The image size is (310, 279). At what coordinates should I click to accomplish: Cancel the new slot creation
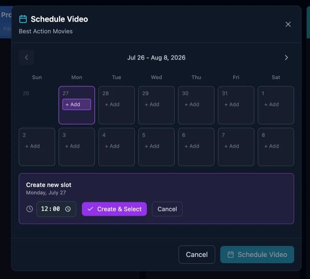coord(167,209)
